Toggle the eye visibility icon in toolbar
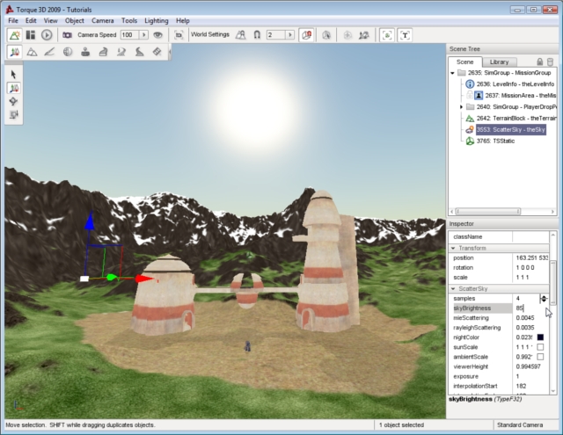Viewport: 563px width, 435px height. pyautogui.click(x=157, y=35)
